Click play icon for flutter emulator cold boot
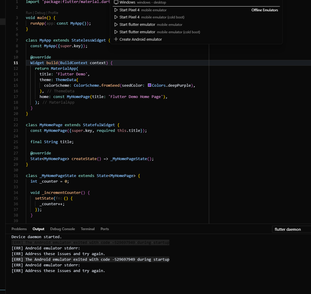 116,32
